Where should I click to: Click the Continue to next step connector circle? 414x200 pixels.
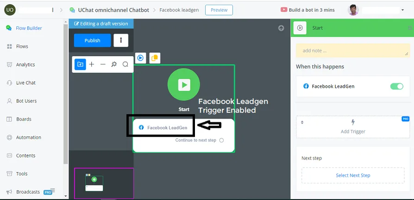click(221, 140)
